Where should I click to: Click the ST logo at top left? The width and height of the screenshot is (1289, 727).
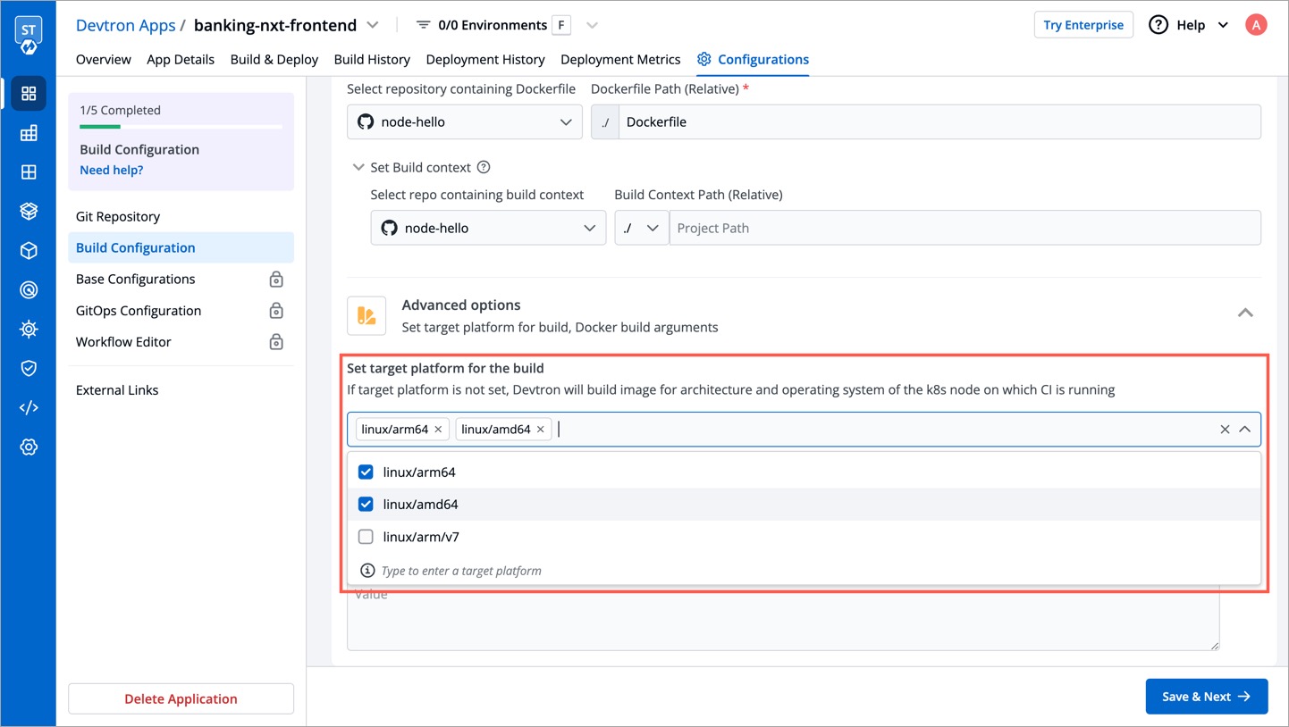pos(28,28)
